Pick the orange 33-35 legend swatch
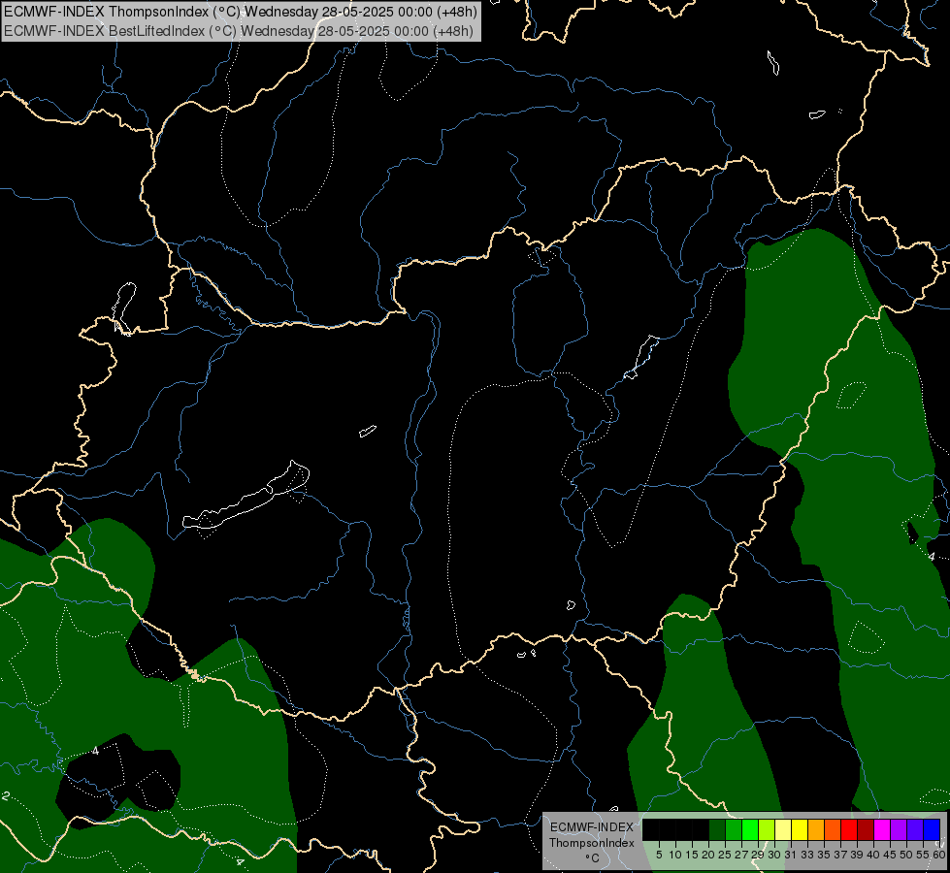Image resolution: width=950 pixels, height=873 pixels. [x=816, y=829]
